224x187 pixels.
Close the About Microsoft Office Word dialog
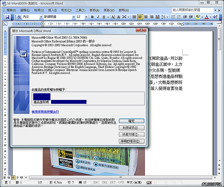coord(141,30)
